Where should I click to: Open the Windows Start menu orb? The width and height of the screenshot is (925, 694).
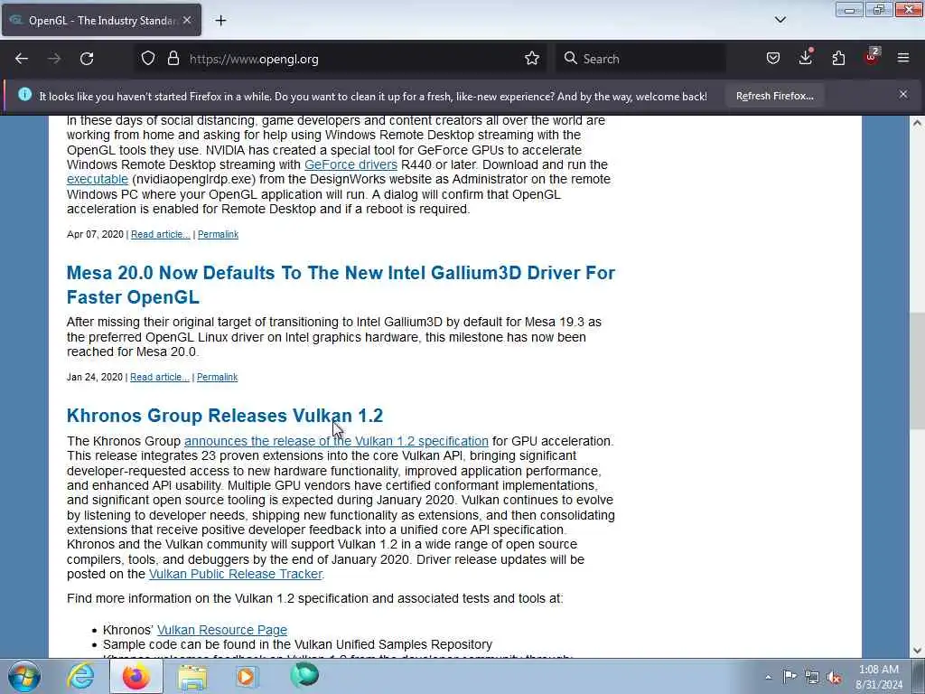click(x=24, y=676)
